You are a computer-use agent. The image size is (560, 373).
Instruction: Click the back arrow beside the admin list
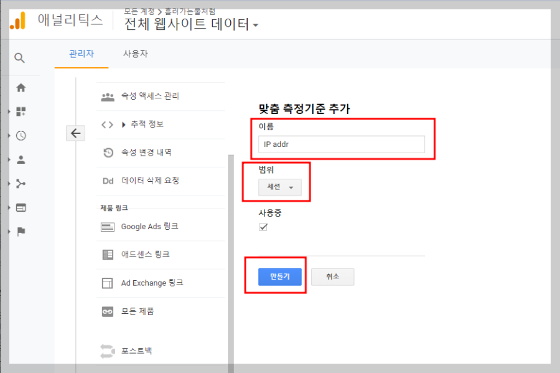(75, 133)
